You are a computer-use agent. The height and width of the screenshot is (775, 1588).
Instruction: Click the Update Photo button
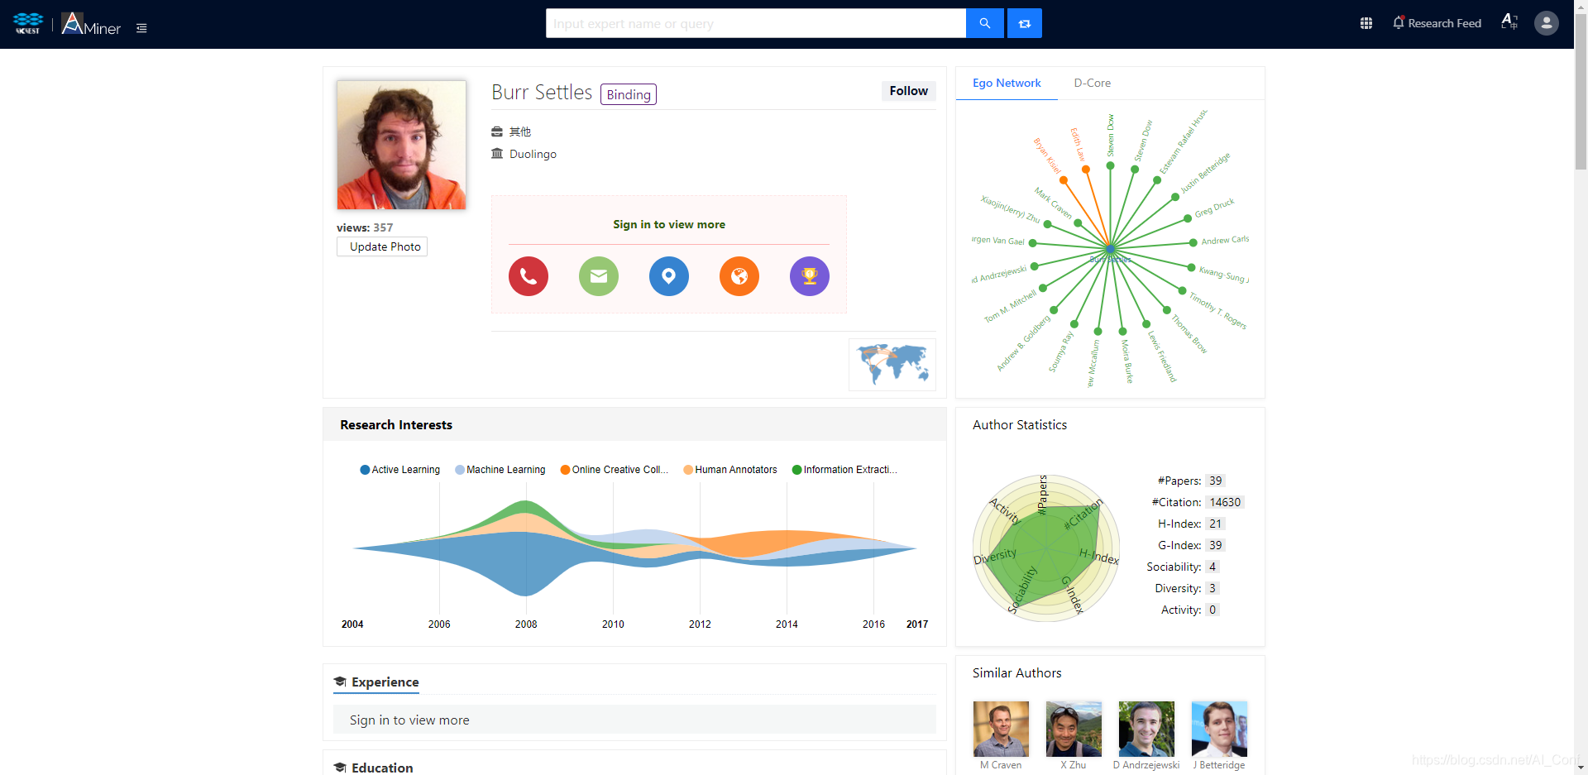[382, 246]
